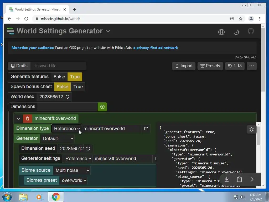Image resolution: width=269 pixels, height=202 pixels.
Task: Toggle dark theme moon icon
Action: pyautogui.click(x=236, y=32)
